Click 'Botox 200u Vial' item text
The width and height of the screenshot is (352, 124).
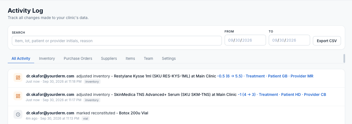(x=134, y=113)
